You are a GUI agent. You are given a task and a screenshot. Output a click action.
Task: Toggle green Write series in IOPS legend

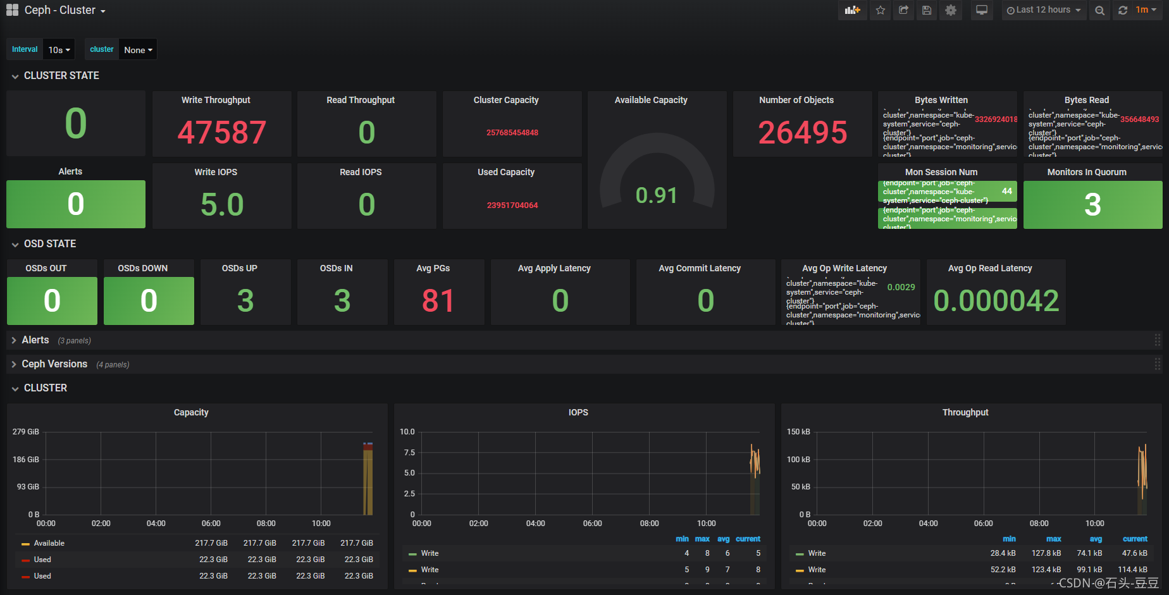(x=430, y=553)
